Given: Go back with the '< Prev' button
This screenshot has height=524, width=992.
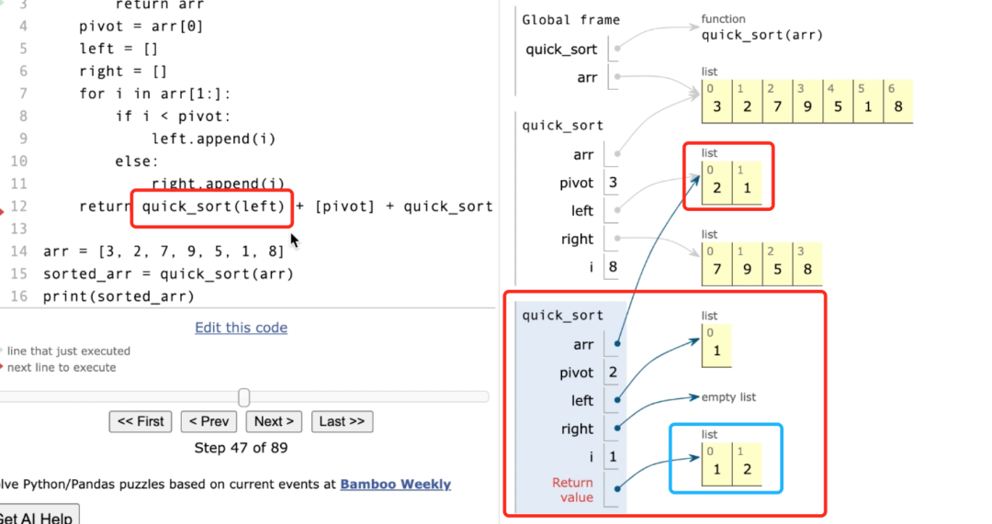Looking at the screenshot, I should [209, 421].
